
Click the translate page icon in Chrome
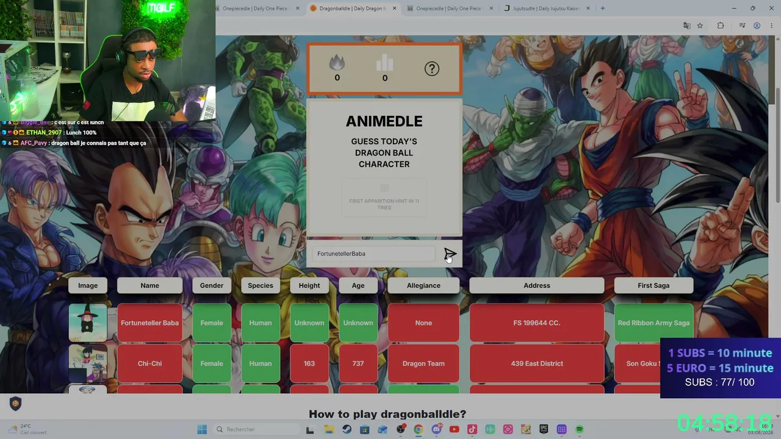click(x=687, y=26)
